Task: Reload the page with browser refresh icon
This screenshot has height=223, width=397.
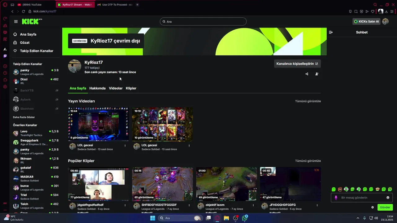Action: (x=23, y=11)
